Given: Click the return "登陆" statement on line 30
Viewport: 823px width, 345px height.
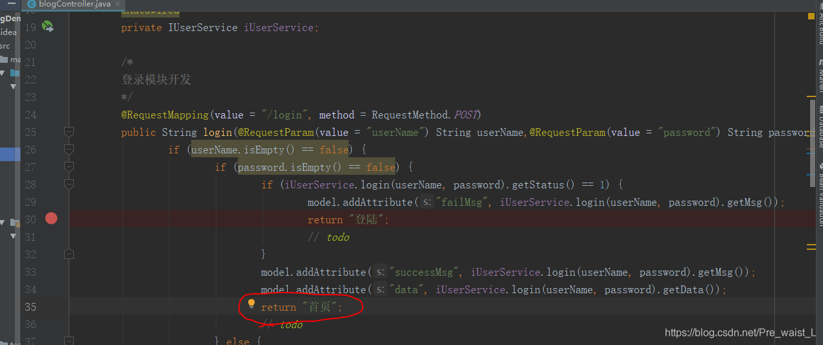Looking at the screenshot, I should [x=349, y=219].
